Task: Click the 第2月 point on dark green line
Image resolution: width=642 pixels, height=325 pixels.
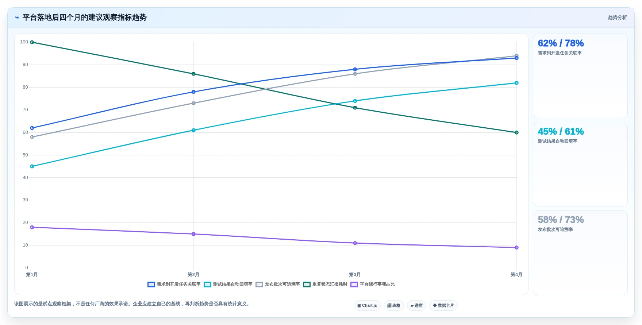Action: (193, 74)
